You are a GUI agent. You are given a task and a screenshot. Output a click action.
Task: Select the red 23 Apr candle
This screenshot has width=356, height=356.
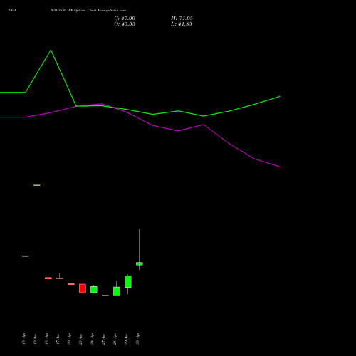83,288
